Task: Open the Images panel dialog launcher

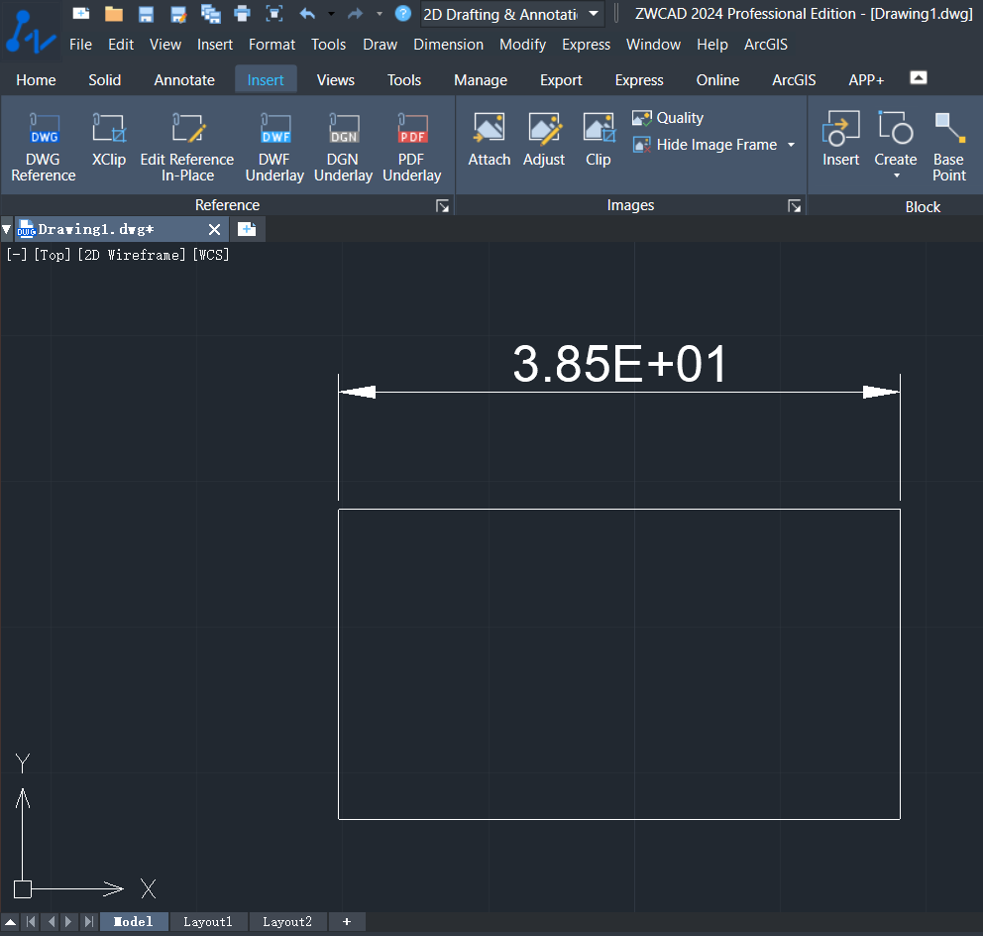Action: (795, 206)
